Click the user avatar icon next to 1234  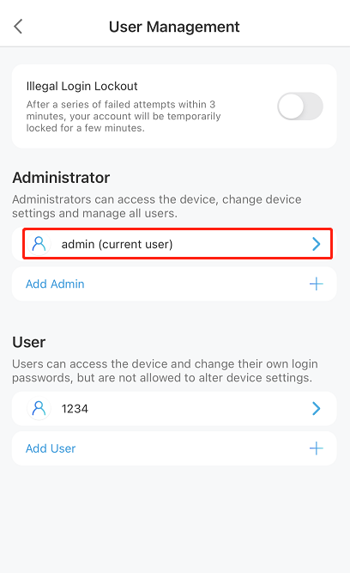point(39,408)
